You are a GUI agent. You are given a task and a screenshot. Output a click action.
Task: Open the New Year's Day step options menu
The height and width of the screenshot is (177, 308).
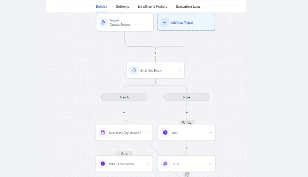tap(148, 132)
